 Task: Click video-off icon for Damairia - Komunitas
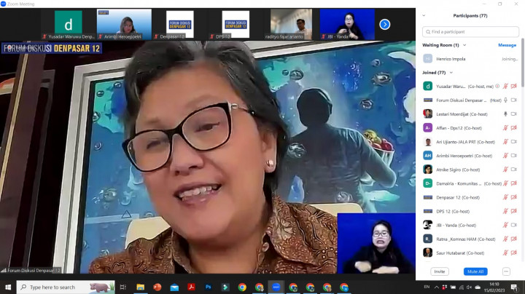click(x=514, y=183)
